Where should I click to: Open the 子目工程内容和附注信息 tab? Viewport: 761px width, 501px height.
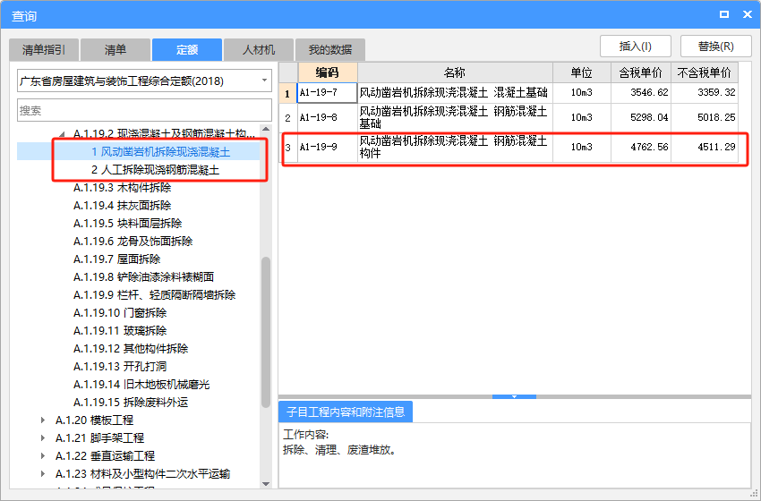pos(346,412)
